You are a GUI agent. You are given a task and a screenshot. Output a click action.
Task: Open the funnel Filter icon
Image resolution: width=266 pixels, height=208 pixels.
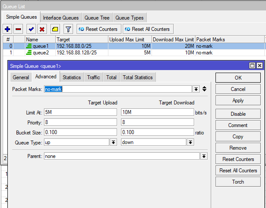tap(68, 29)
